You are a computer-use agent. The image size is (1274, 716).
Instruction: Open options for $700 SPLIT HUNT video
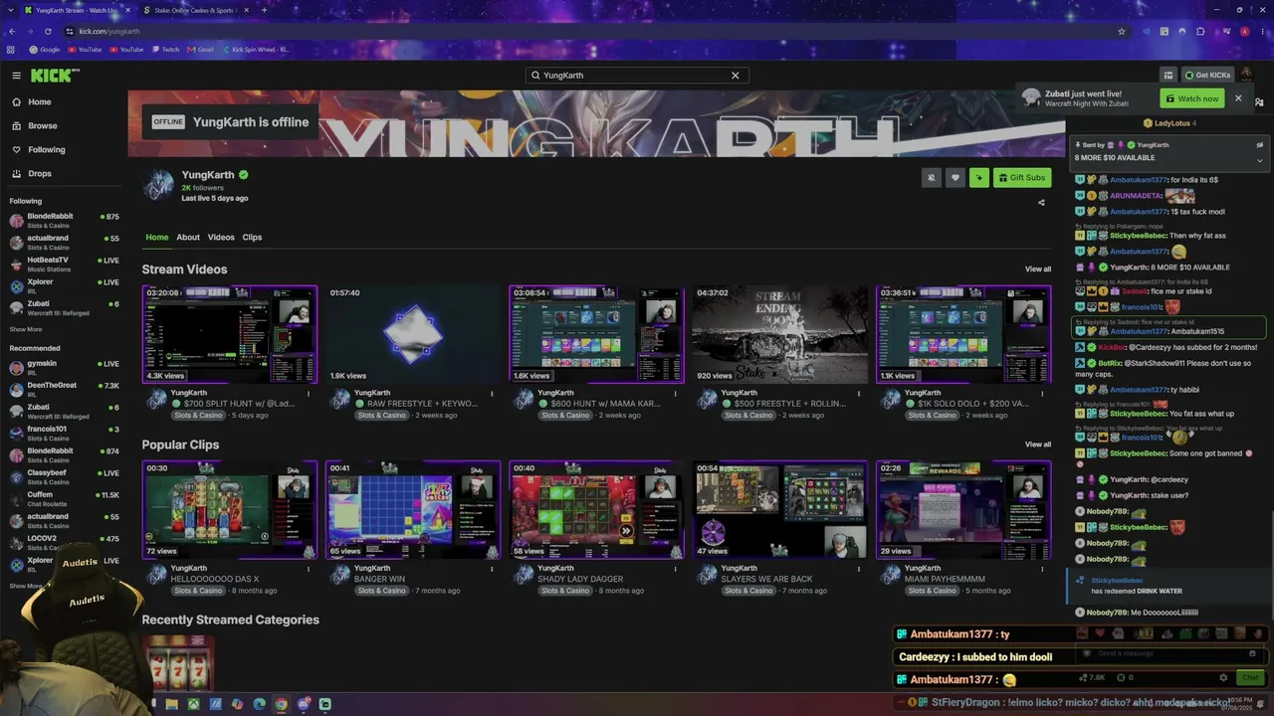[309, 394]
